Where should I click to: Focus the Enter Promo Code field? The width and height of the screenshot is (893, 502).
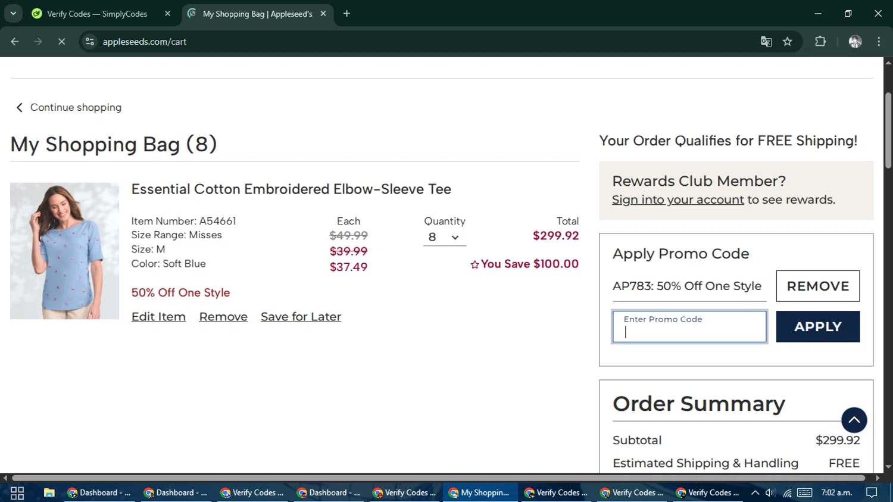689,327
